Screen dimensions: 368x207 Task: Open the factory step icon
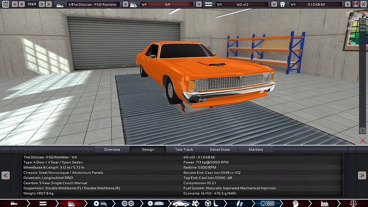(324, 203)
